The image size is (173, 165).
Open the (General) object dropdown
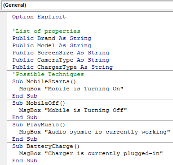pyautogui.click(x=87, y=5)
